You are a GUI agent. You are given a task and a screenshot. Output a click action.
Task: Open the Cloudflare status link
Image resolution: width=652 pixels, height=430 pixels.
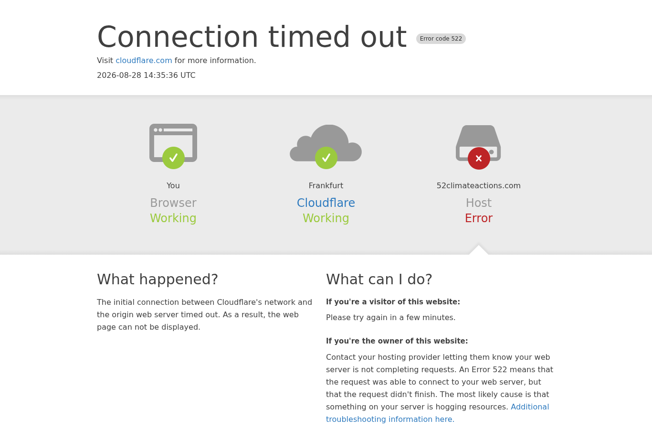coord(326,203)
